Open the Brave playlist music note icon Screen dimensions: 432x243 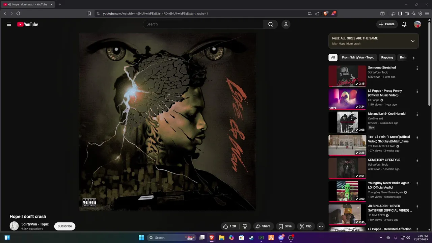[393, 13]
